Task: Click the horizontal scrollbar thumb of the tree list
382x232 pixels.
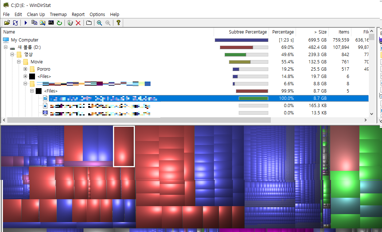Action: 139,120
